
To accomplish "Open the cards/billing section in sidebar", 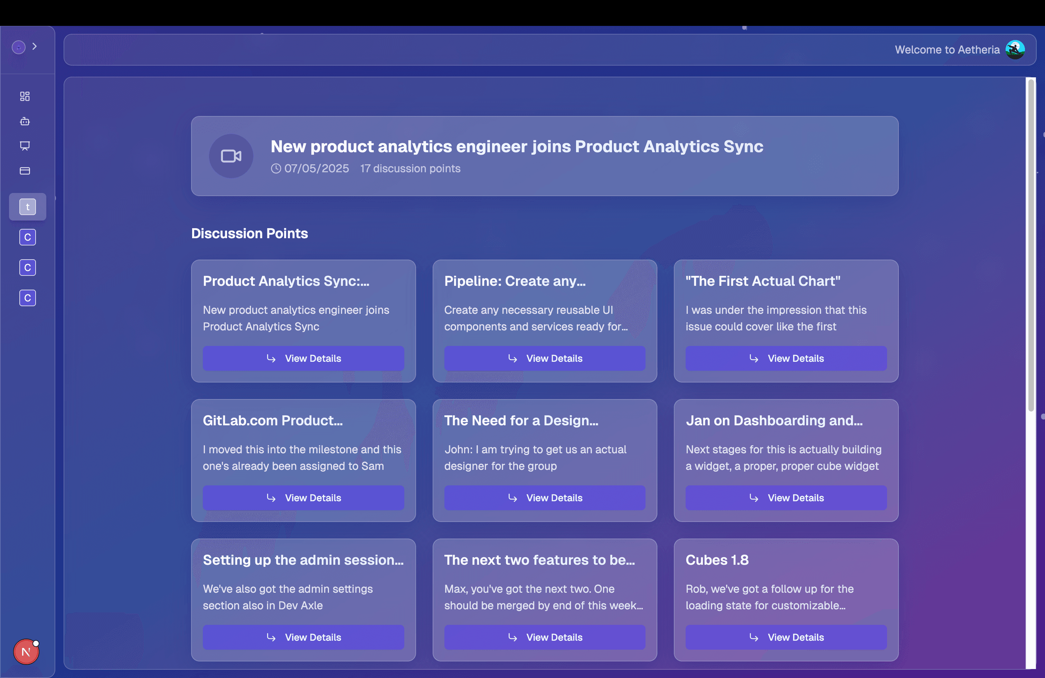I will click(25, 171).
